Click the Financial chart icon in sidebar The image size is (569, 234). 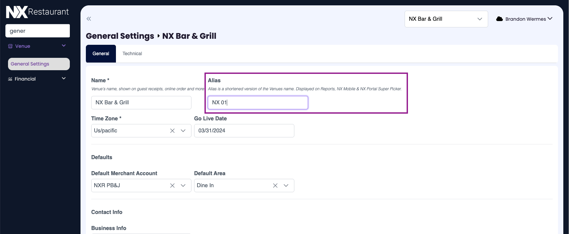pos(10,79)
